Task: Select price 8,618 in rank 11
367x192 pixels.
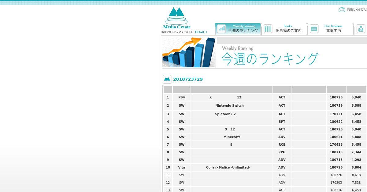Action: pyautogui.click(x=357, y=175)
